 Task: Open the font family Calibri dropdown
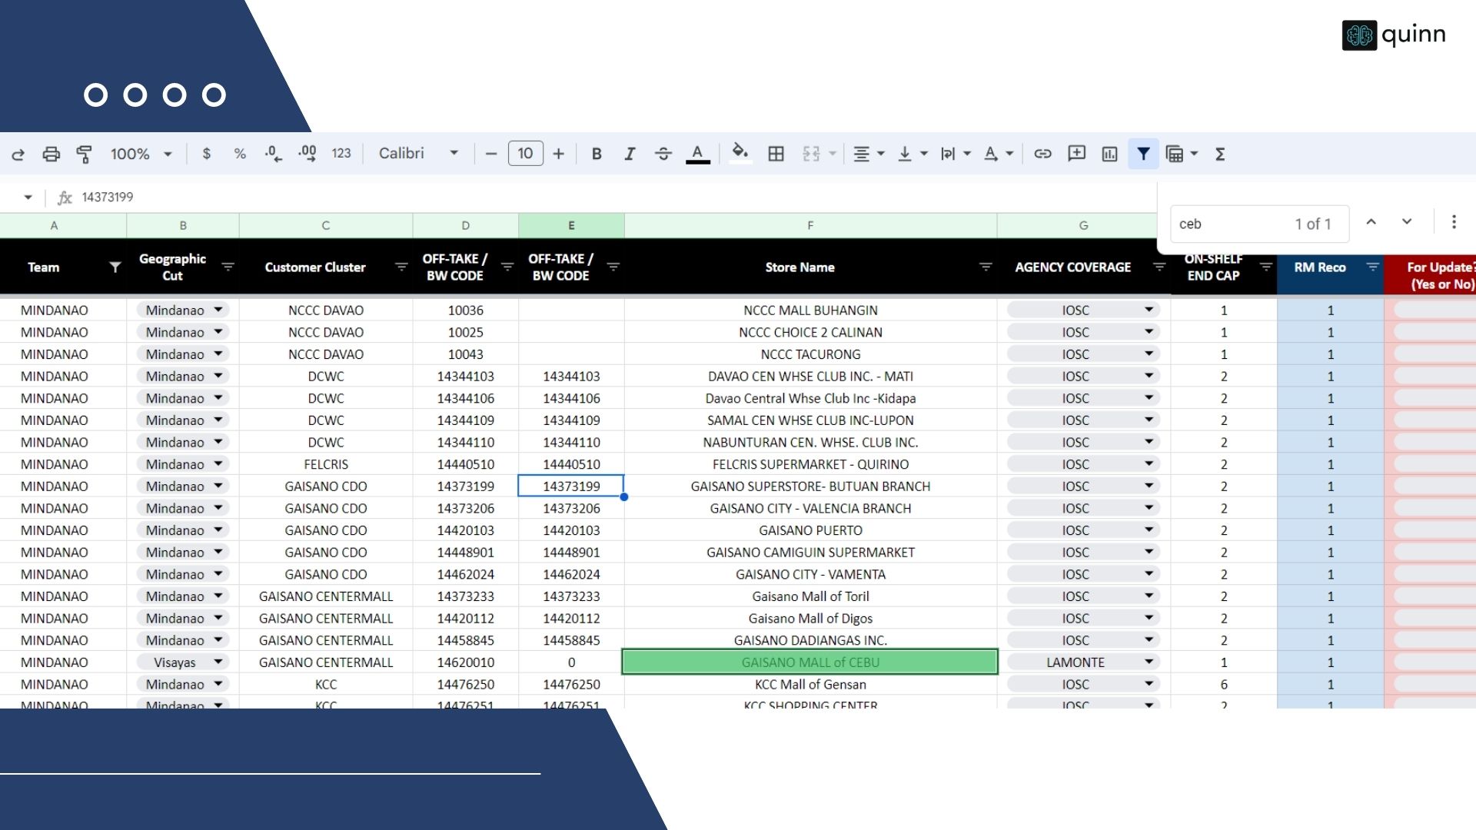pos(417,154)
